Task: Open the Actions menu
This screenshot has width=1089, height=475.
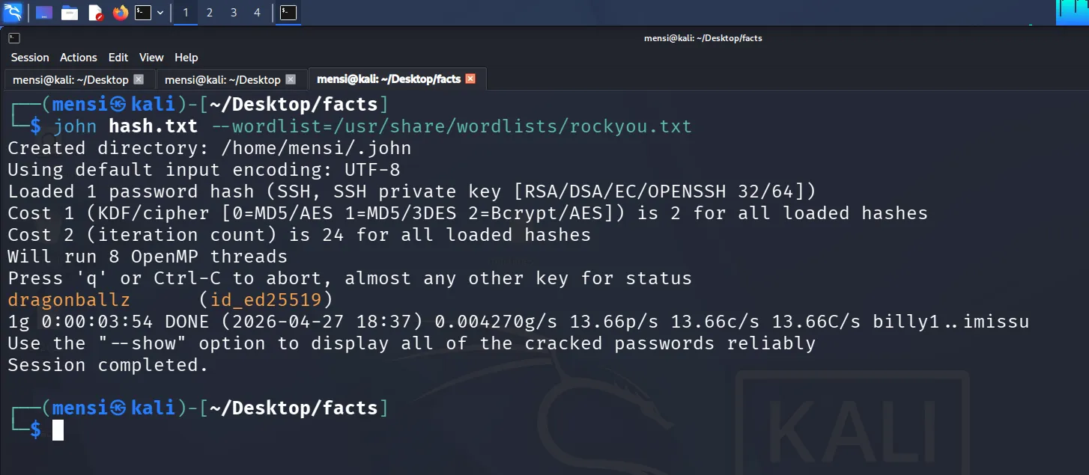Action: click(x=79, y=58)
